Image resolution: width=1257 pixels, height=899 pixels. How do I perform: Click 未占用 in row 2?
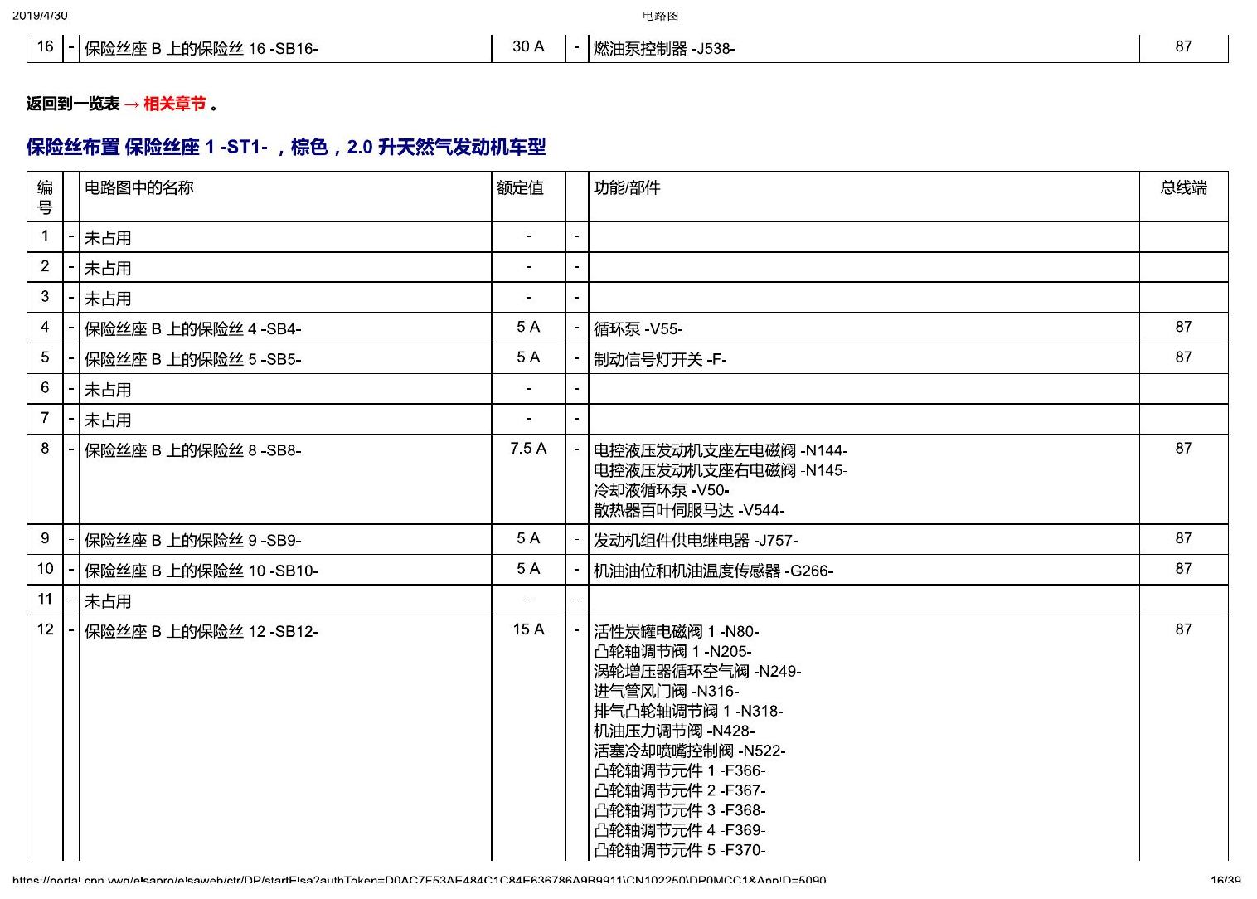[108, 269]
